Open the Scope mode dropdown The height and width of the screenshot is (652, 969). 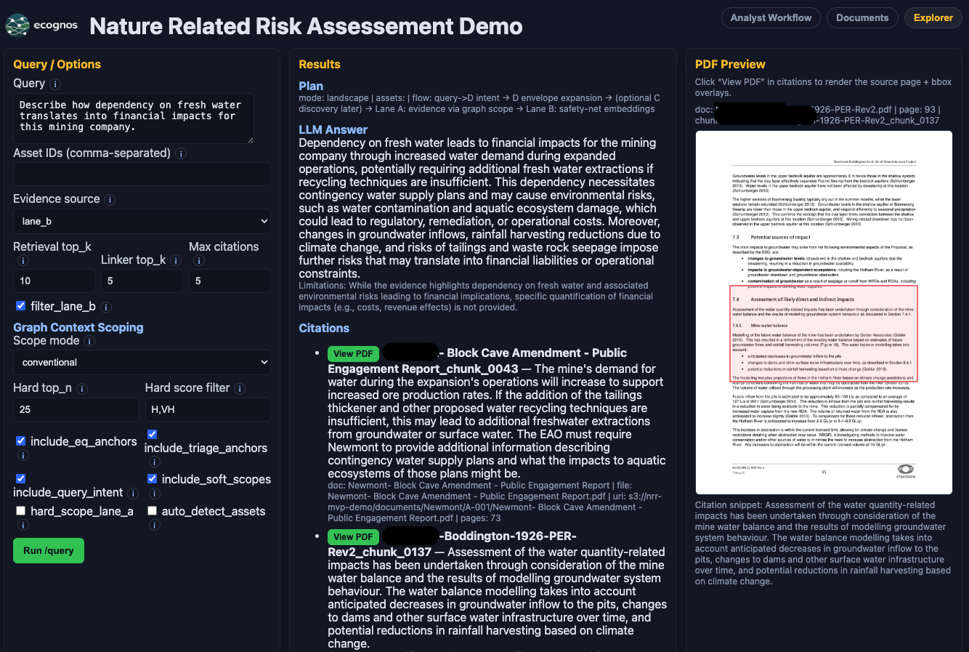click(142, 362)
